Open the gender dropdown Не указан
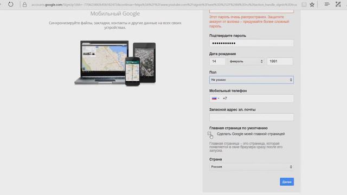Screen dimensions: 347x195 pyautogui.click(x=252, y=80)
